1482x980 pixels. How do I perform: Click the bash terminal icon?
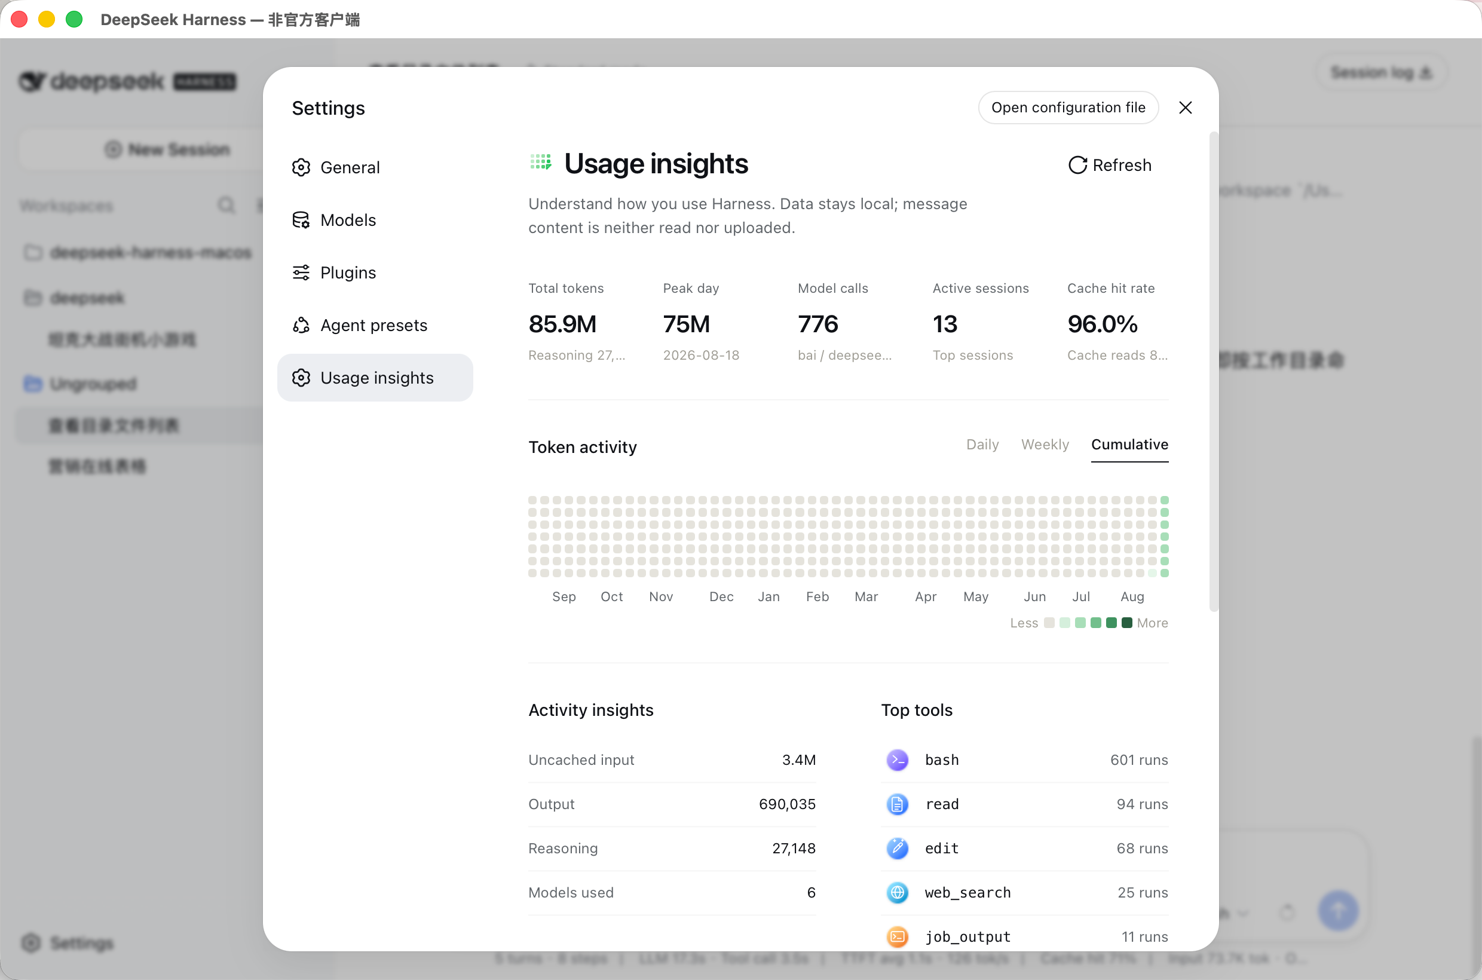(x=898, y=760)
